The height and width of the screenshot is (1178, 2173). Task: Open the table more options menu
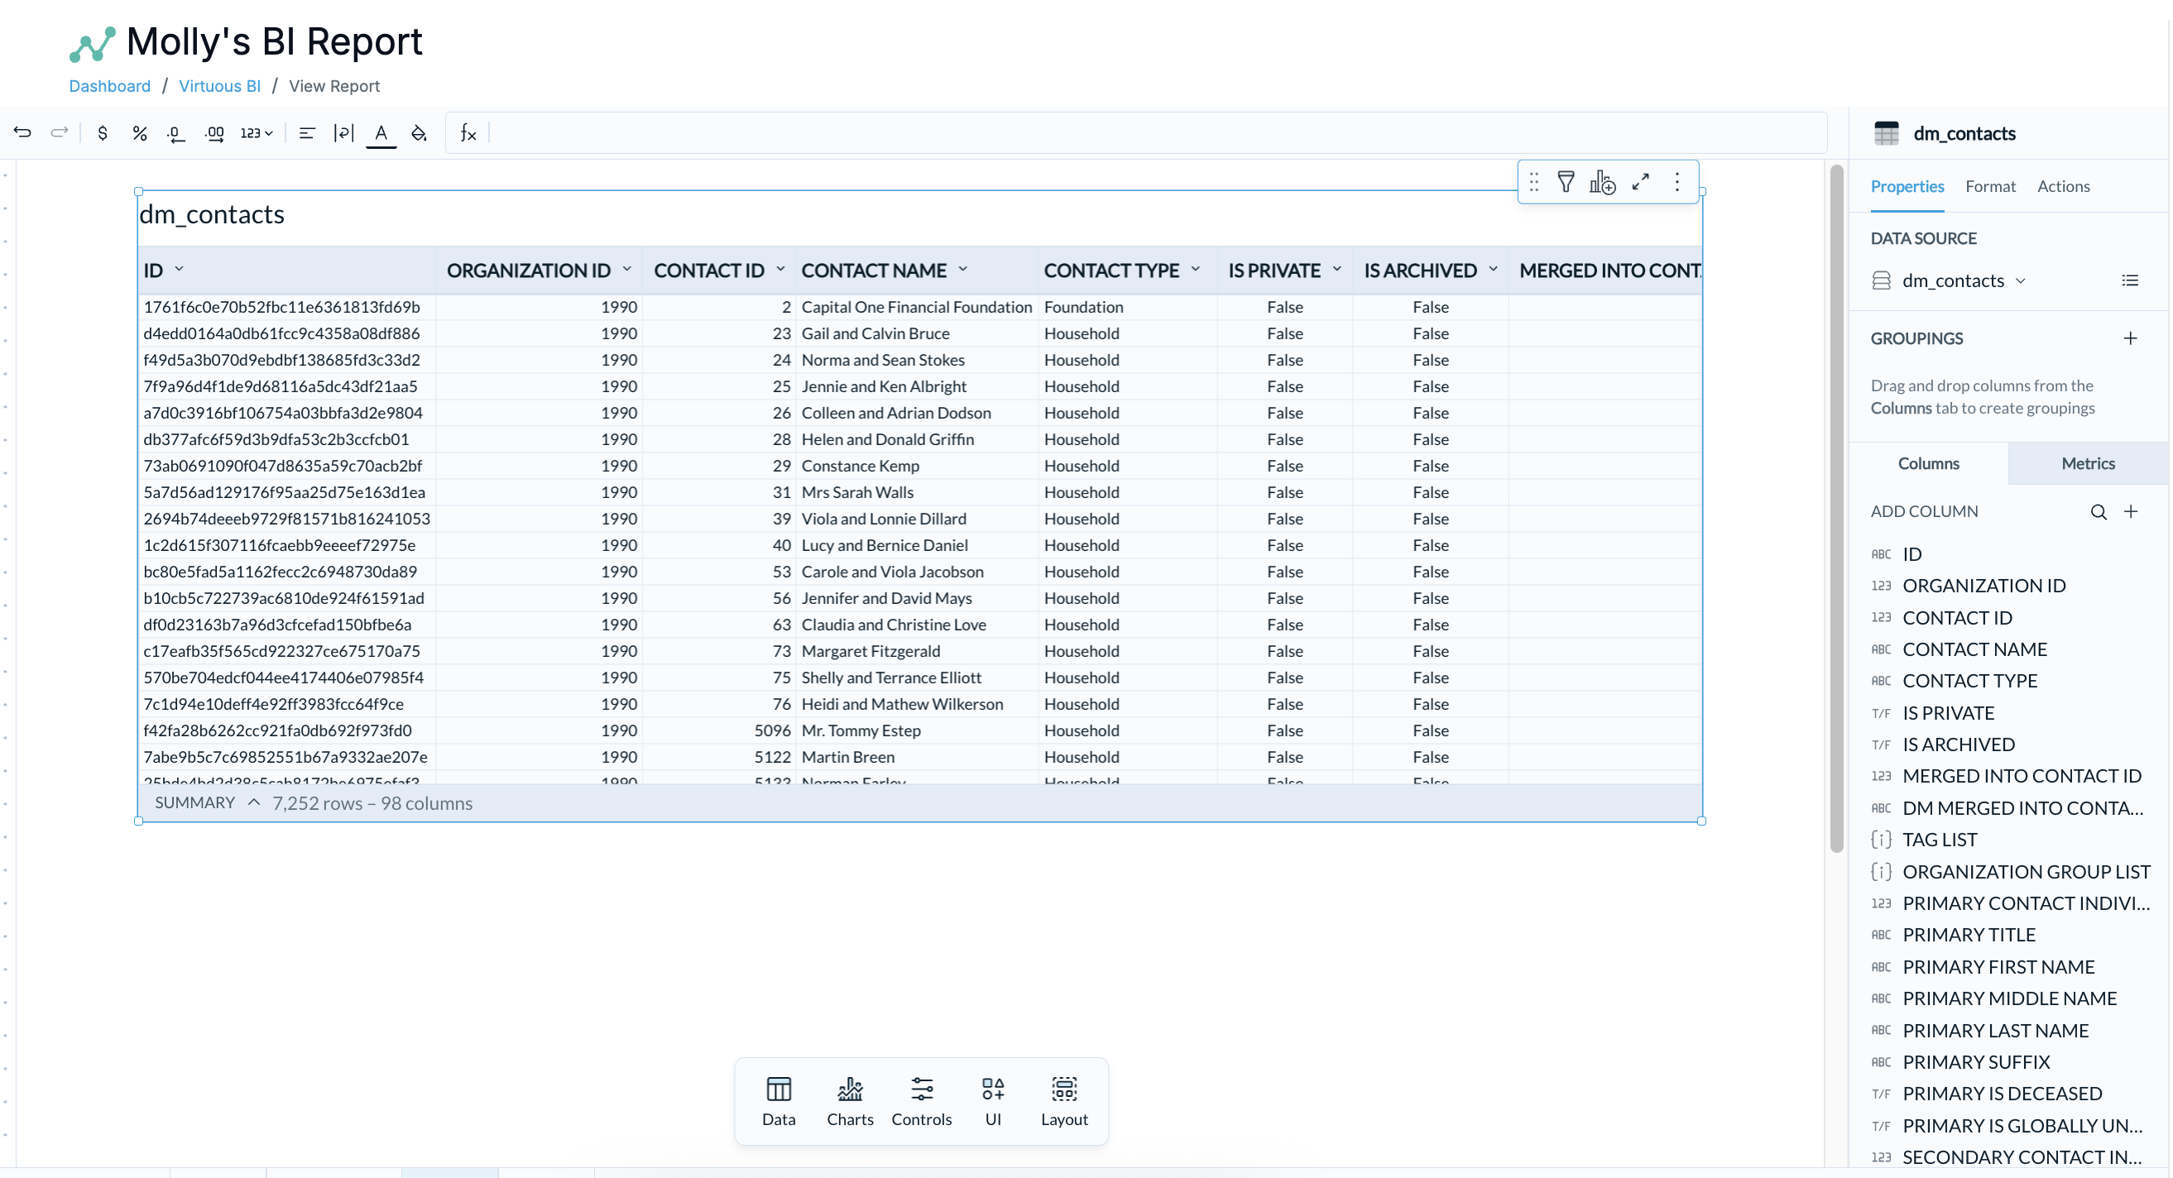click(x=1677, y=181)
